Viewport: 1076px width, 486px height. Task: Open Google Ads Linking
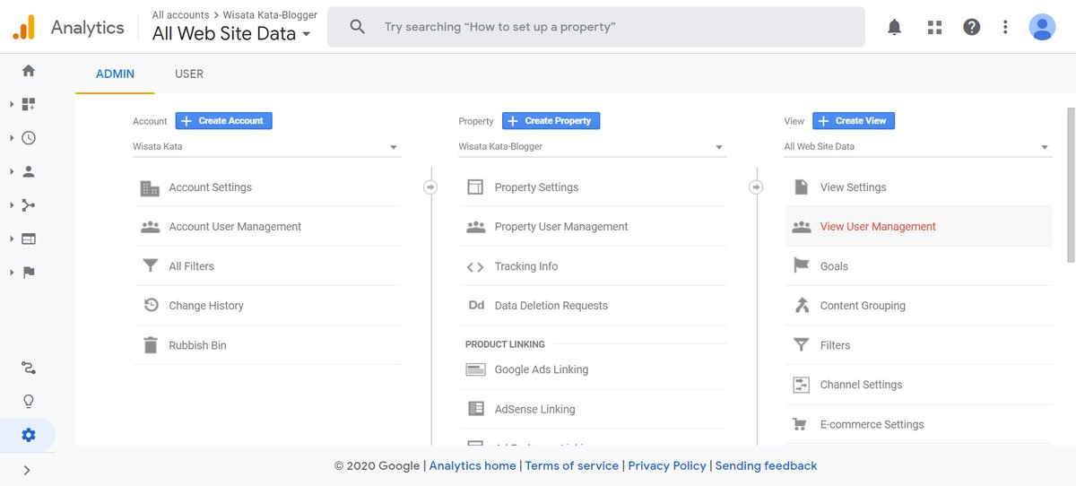[x=593, y=369]
